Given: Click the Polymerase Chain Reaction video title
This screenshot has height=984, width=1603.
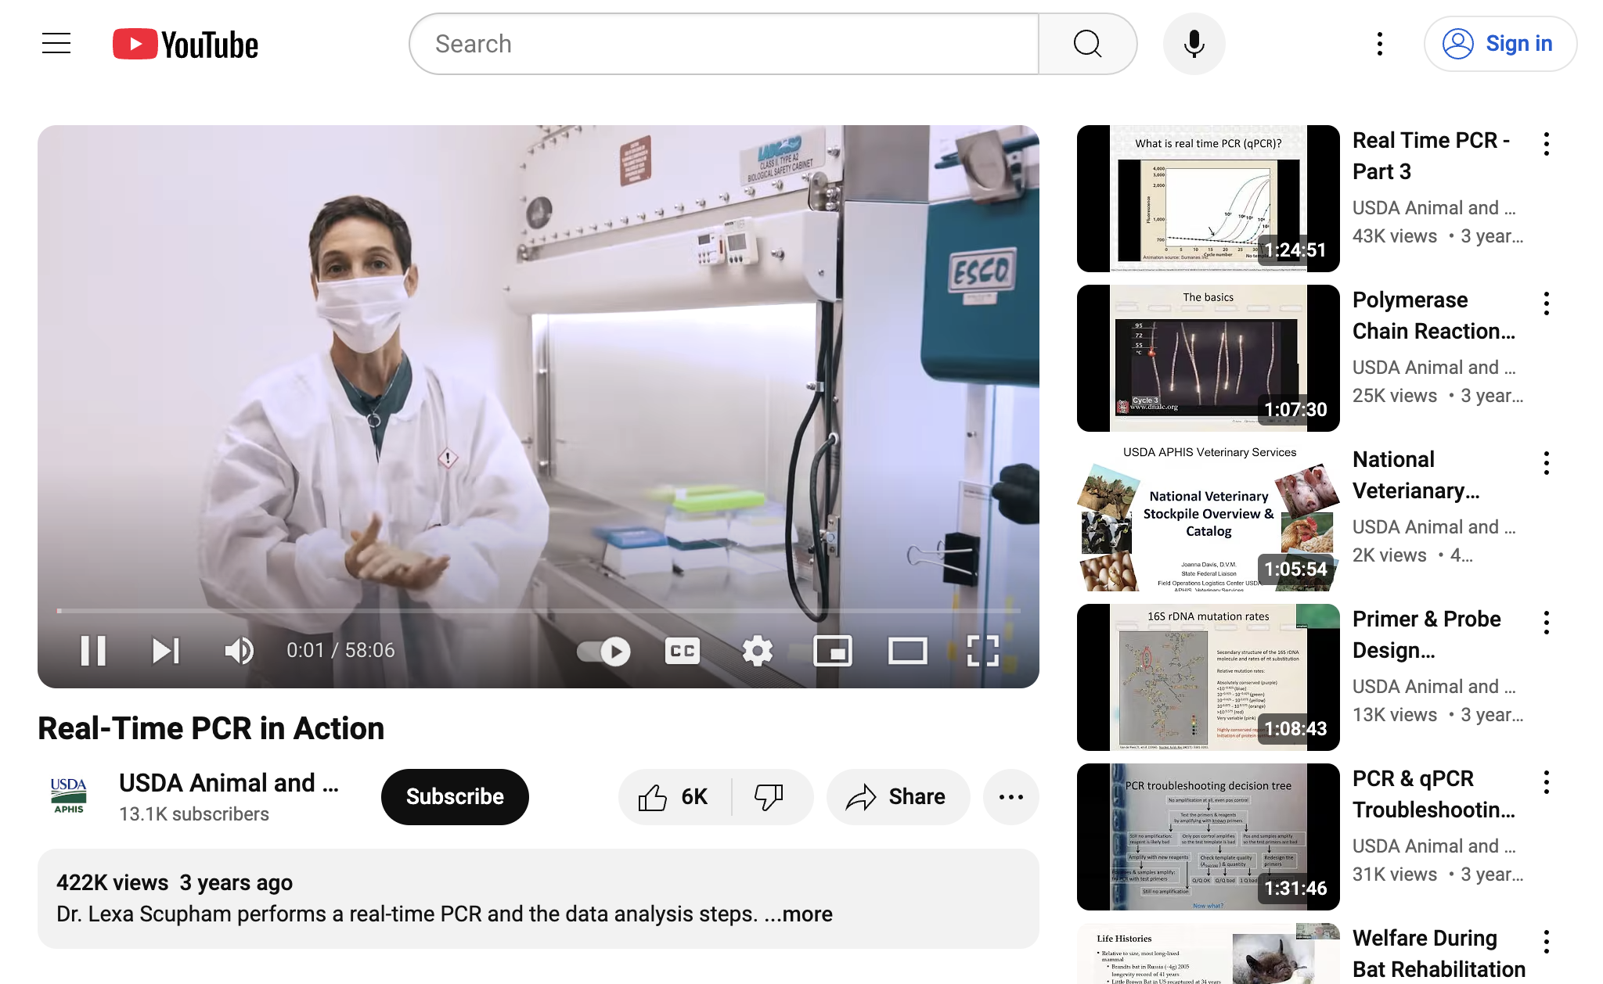Looking at the screenshot, I should (x=1434, y=315).
